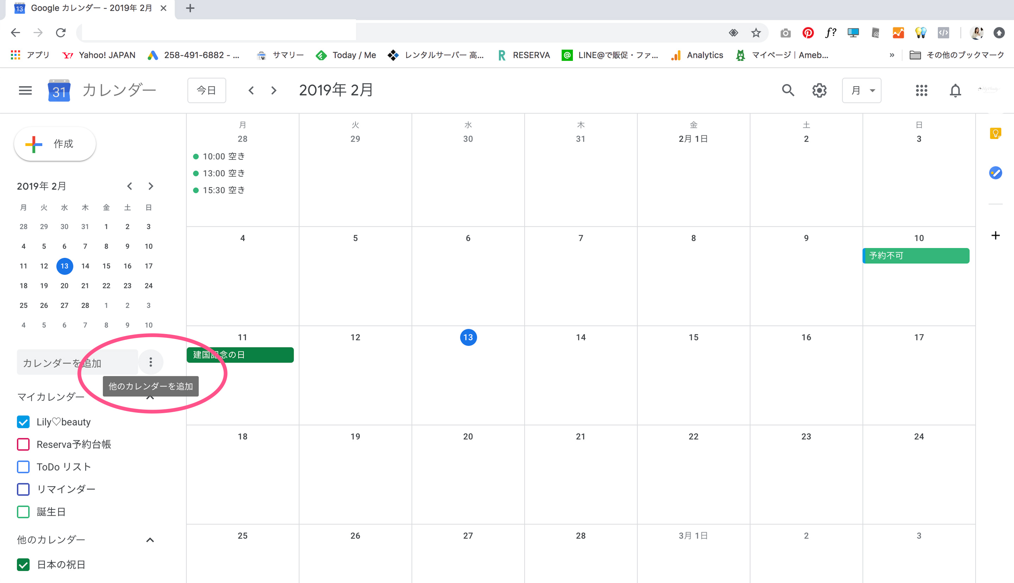Open マイページ Ameba bookmark
Image resolution: width=1014 pixels, height=583 pixels.
[x=782, y=55]
